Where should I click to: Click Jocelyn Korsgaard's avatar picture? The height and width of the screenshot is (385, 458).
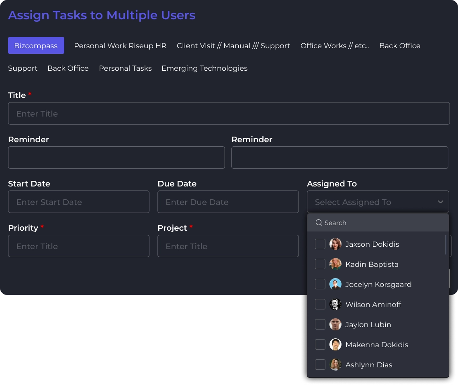[x=335, y=284]
